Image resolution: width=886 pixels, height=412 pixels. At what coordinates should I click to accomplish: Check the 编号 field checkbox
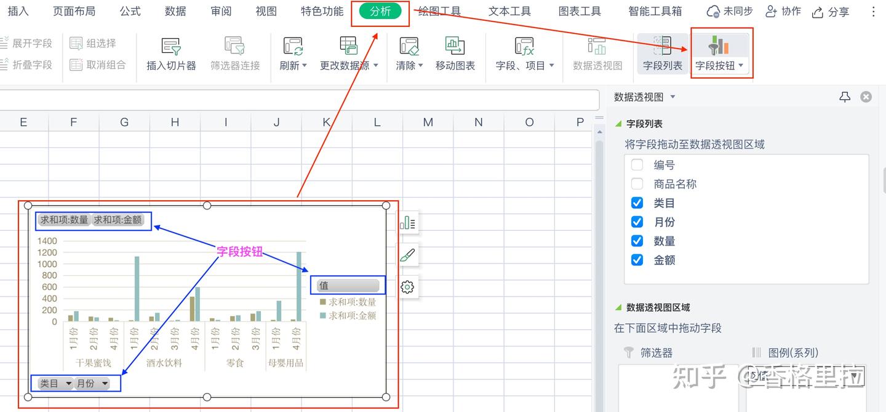coord(637,165)
